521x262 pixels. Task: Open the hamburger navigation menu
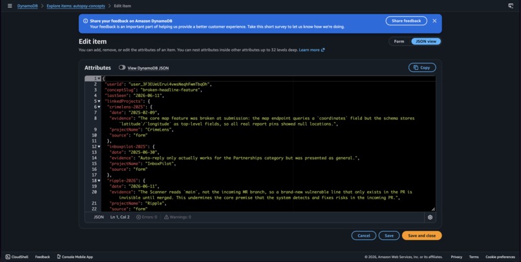(10, 6)
